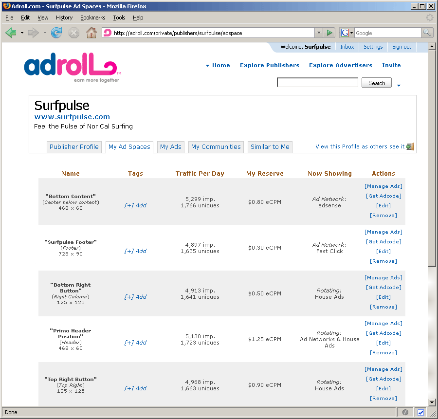
Task: Click the adroll logo
Action: coord(73,68)
